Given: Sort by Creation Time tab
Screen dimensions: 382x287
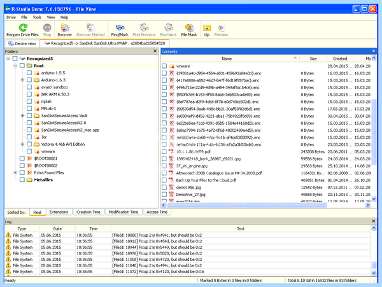Looking at the screenshot, I should pos(88,212).
